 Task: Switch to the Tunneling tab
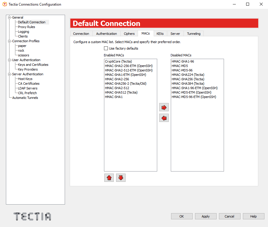(x=194, y=33)
